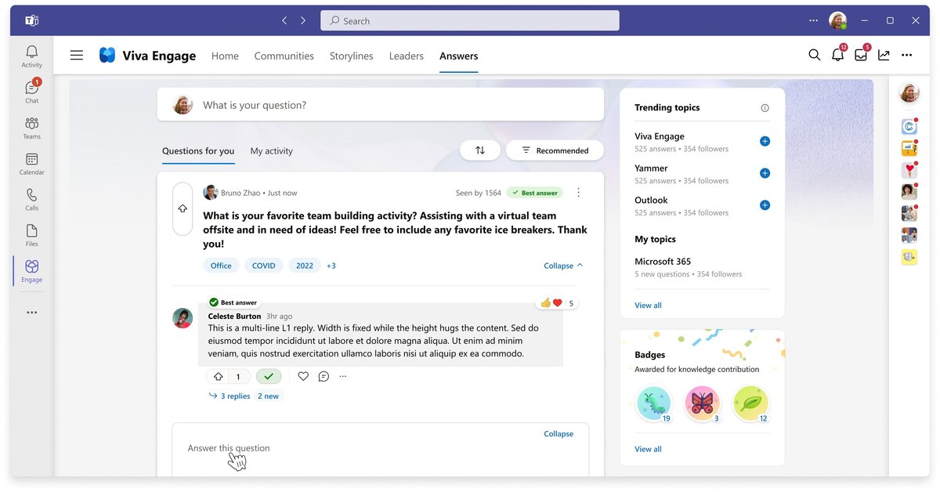Go back with the title bar arrow
This screenshot has height=492, width=940.
click(284, 20)
